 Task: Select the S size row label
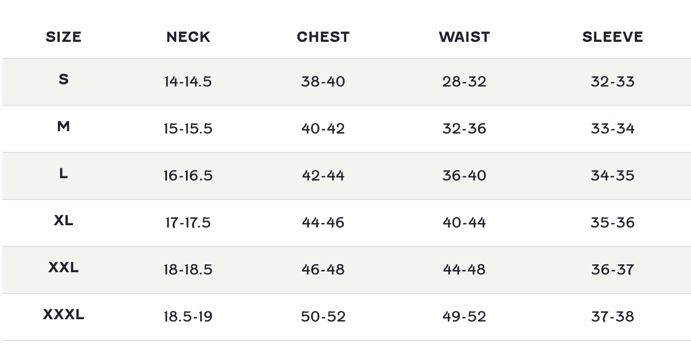coord(63,80)
